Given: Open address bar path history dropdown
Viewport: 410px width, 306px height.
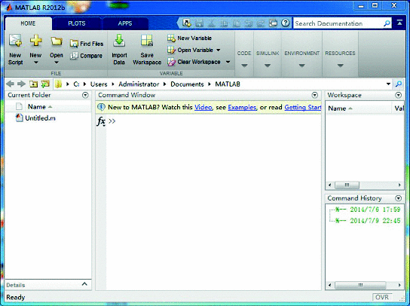Looking at the screenshot, I should tap(389, 84).
